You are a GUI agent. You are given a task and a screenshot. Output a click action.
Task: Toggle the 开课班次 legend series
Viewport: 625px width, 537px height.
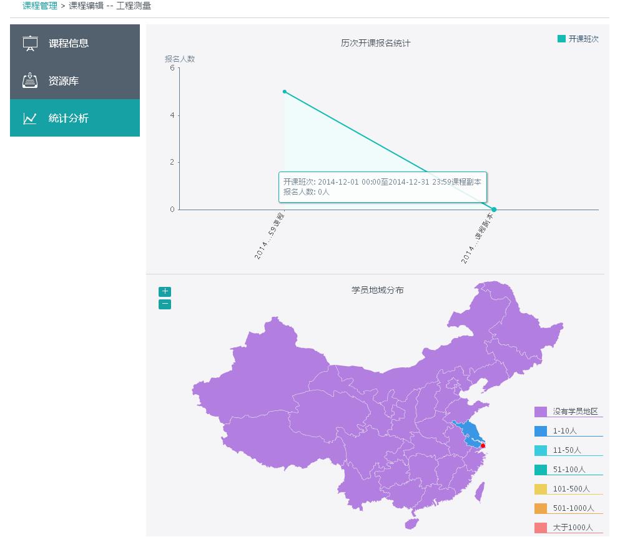pyautogui.click(x=578, y=39)
